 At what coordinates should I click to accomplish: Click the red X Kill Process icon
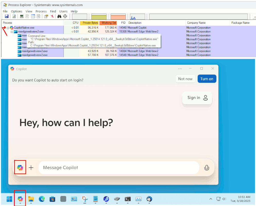[52, 16]
